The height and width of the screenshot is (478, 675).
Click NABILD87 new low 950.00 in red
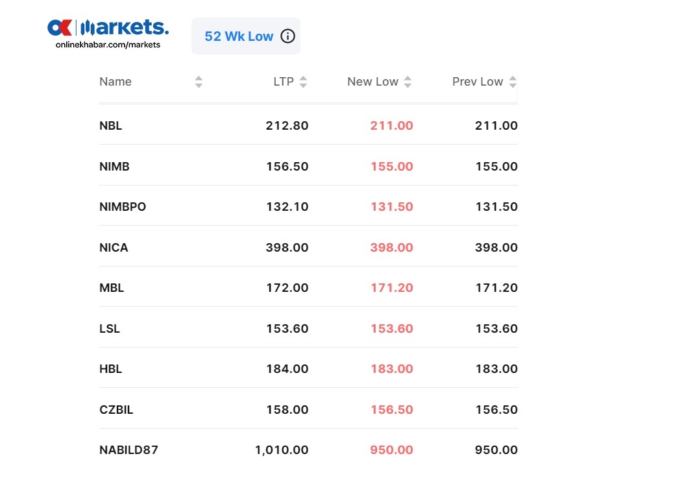[x=392, y=450]
